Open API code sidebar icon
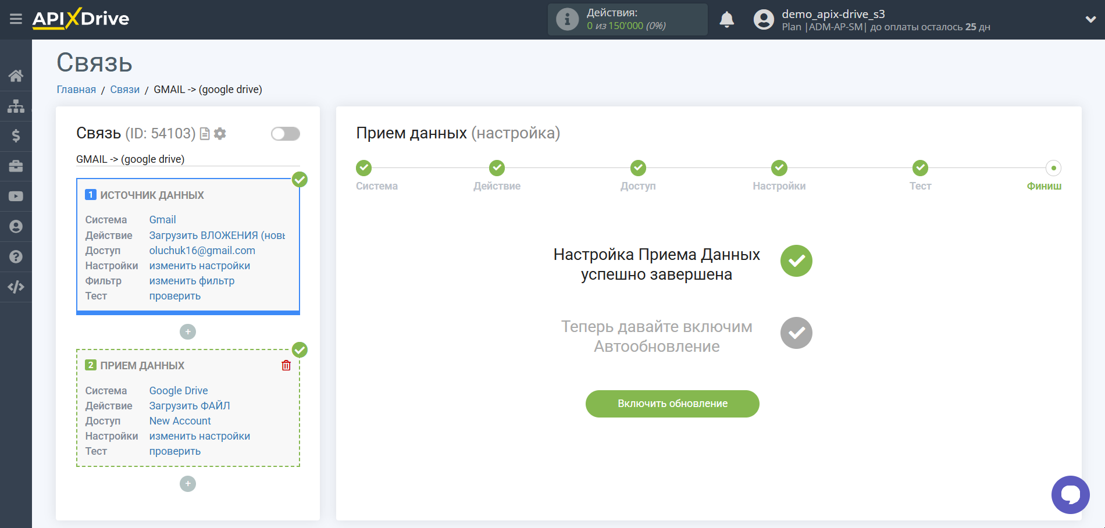1105x528 pixels. point(16,287)
